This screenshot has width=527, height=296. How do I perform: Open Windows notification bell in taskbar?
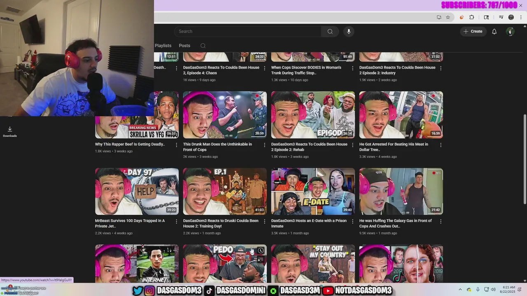pos(520,290)
